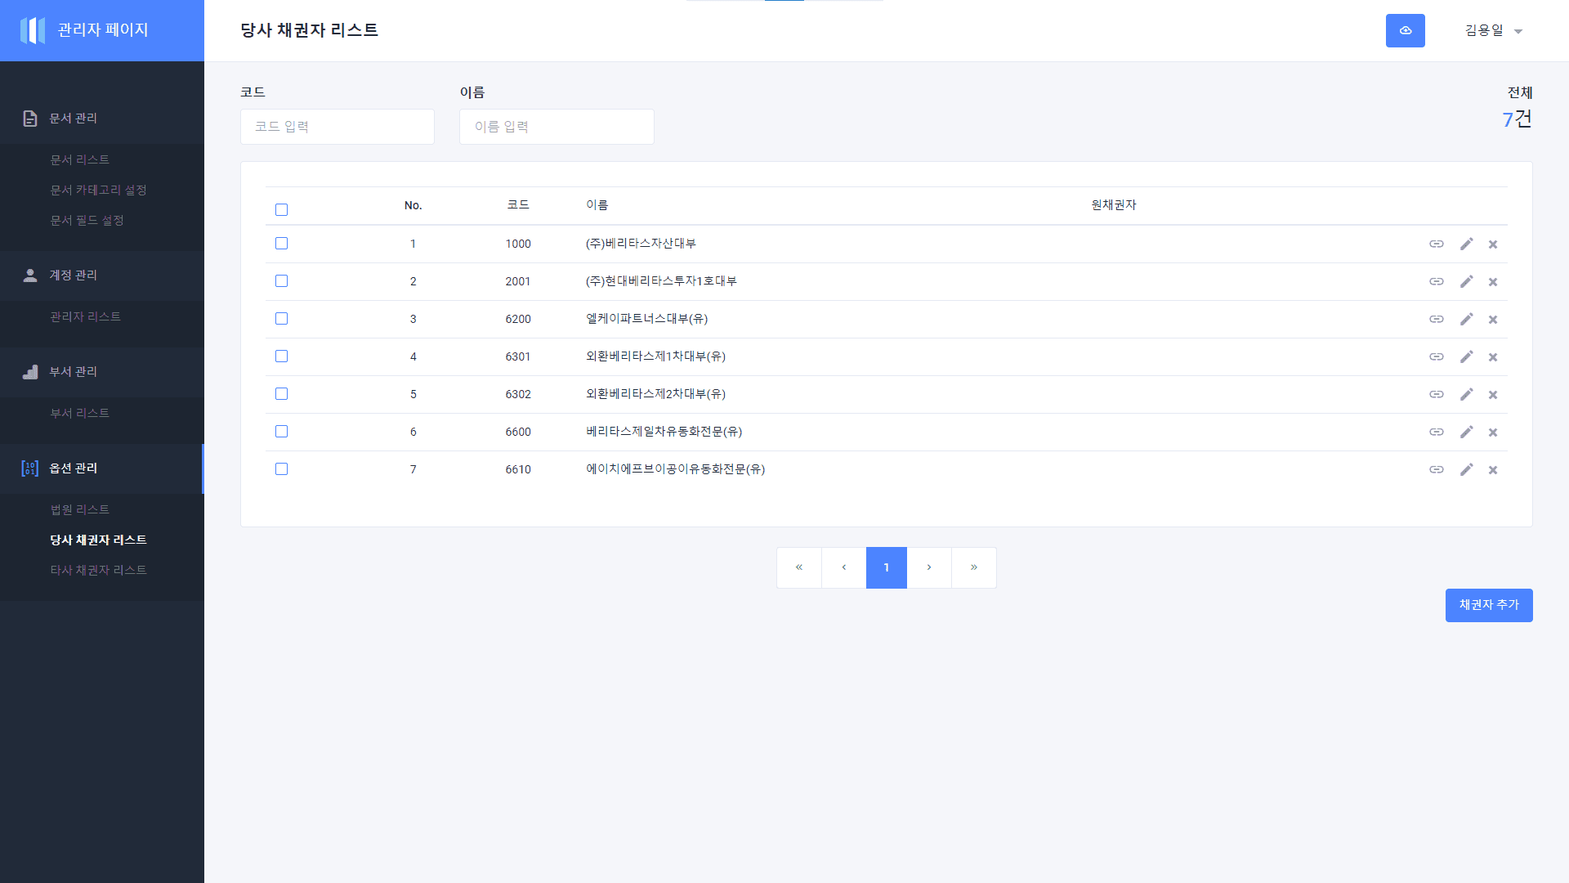The image size is (1569, 883).
Task: Open 문서 카테고리 설정 in sidebar
Action: [x=98, y=190]
